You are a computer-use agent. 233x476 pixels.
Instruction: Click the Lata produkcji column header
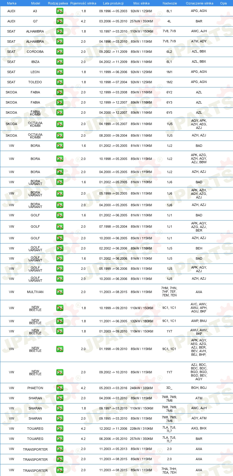(x=113, y=3)
